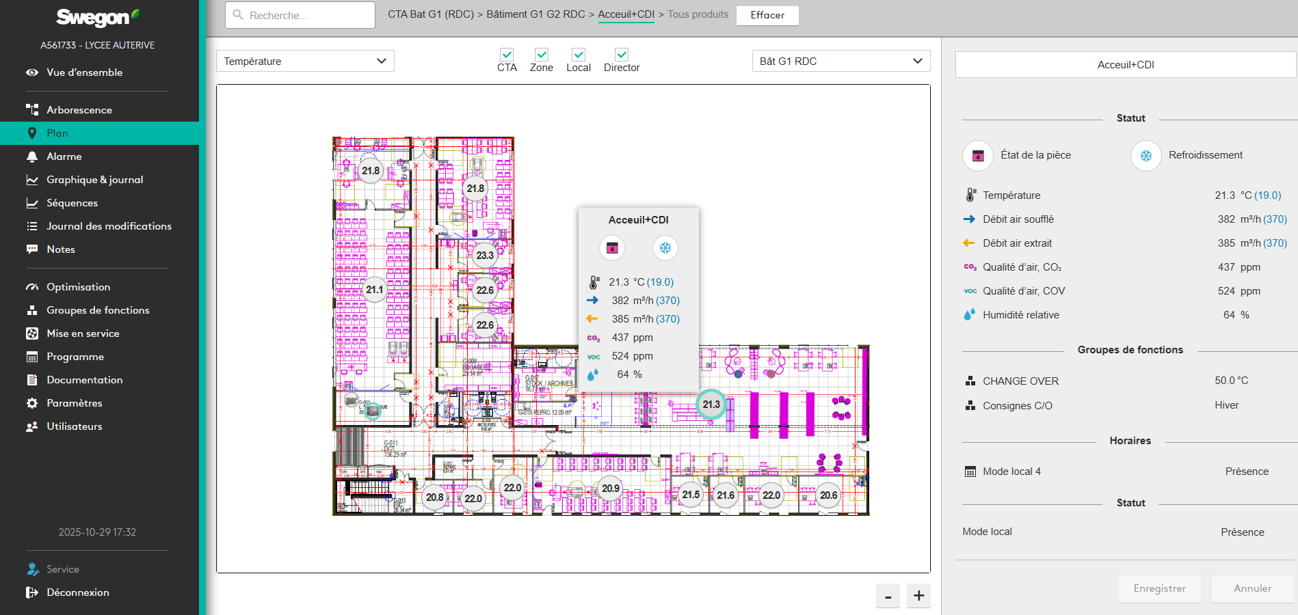
Task: Click the Refroidissement snowflake icon in Statut panel
Action: 1145,156
